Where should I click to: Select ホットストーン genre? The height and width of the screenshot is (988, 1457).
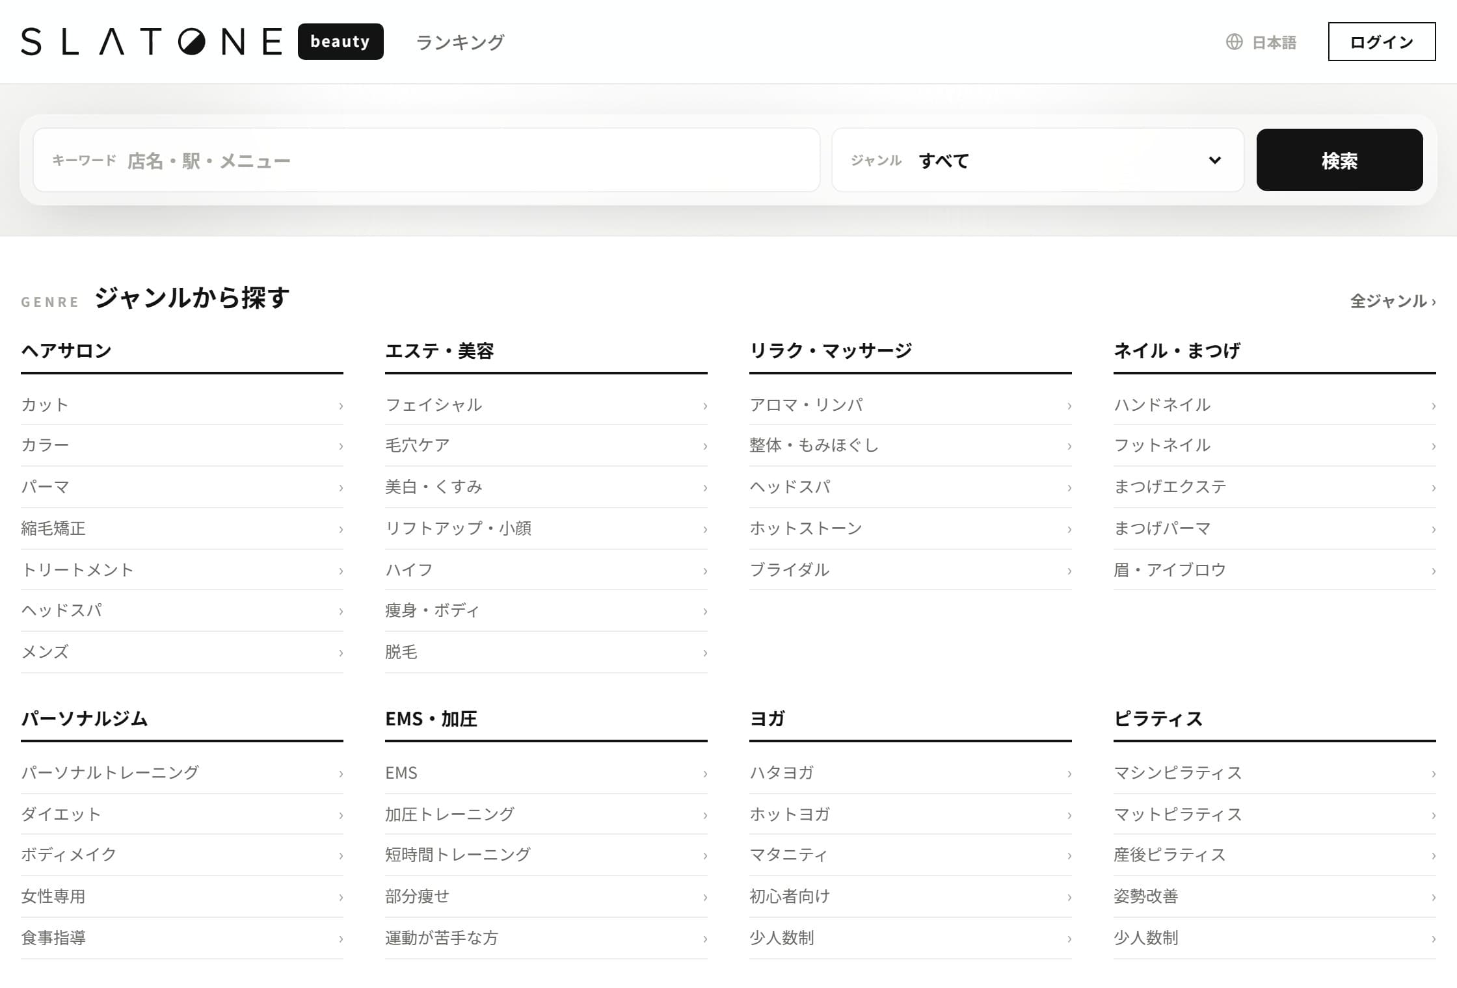(x=911, y=528)
